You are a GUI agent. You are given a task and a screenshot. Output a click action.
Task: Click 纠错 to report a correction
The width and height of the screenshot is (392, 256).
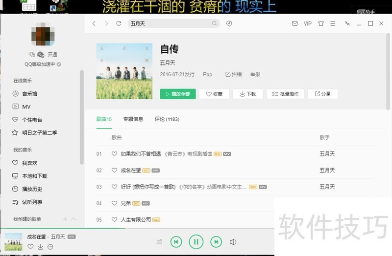click(234, 74)
